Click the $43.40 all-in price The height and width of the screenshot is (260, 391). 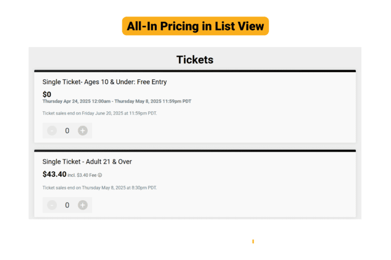click(x=54, y=174)
